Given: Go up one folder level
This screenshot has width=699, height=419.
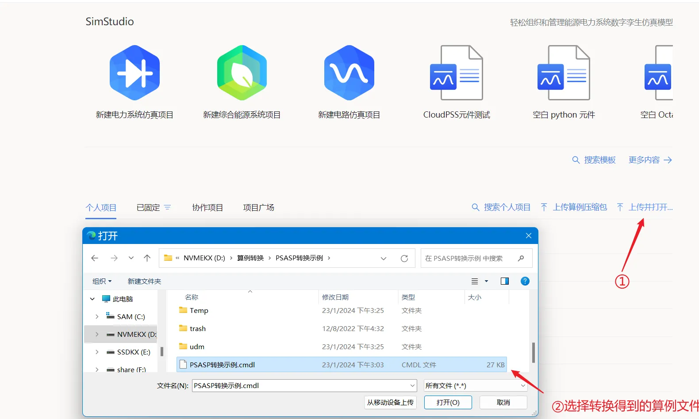Looking at the screenshot, I should pyautogui.click(x=147, y=258).
